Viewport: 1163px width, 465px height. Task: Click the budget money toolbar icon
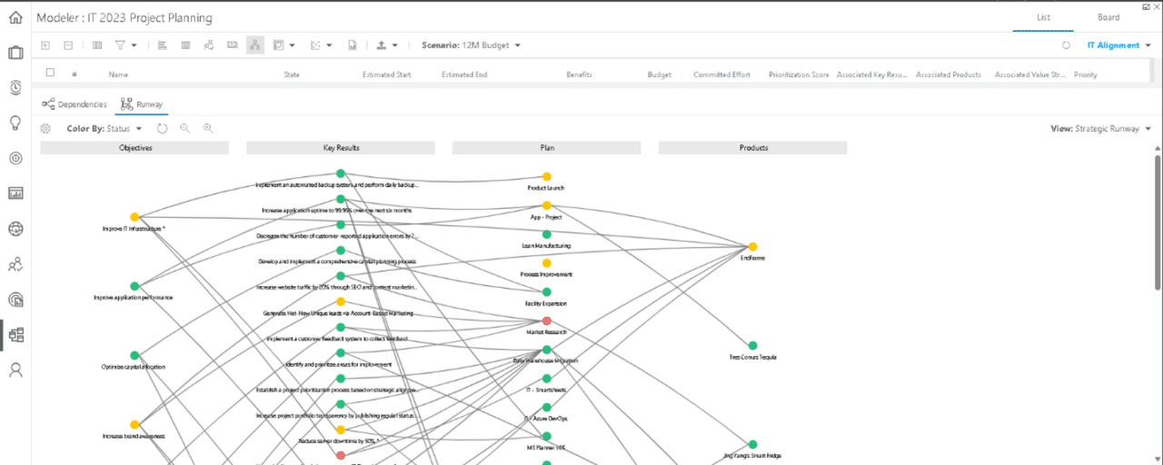tap(232, 45)
